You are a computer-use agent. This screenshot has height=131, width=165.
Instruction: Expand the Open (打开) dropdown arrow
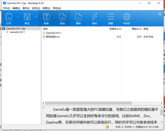pos(18,17)
